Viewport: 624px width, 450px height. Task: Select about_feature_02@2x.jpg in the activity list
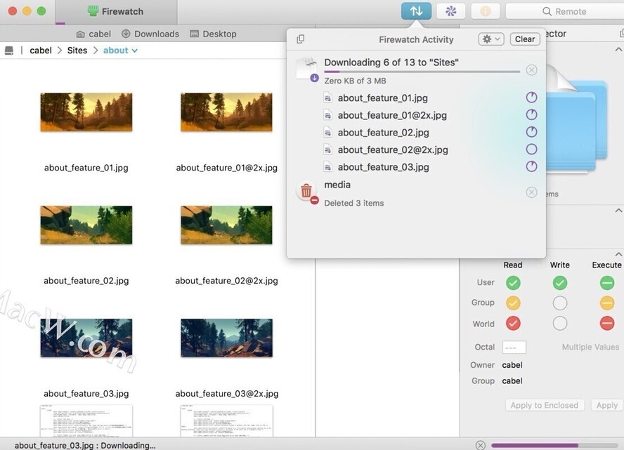pos(393,150)
